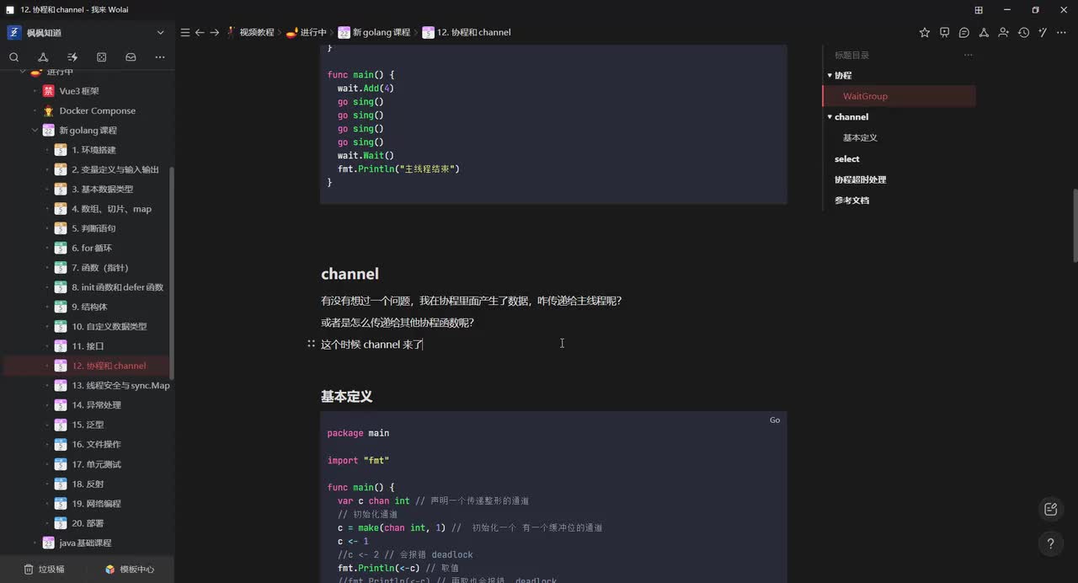Image resolution: width=1078 pixels, height=583 pixels.
Task: Click the 基本定义 heading in document
Action: 346,396
